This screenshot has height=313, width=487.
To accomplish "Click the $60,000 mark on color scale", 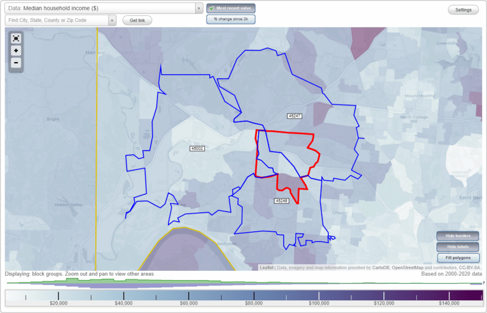I will click(x=189, y=303).
